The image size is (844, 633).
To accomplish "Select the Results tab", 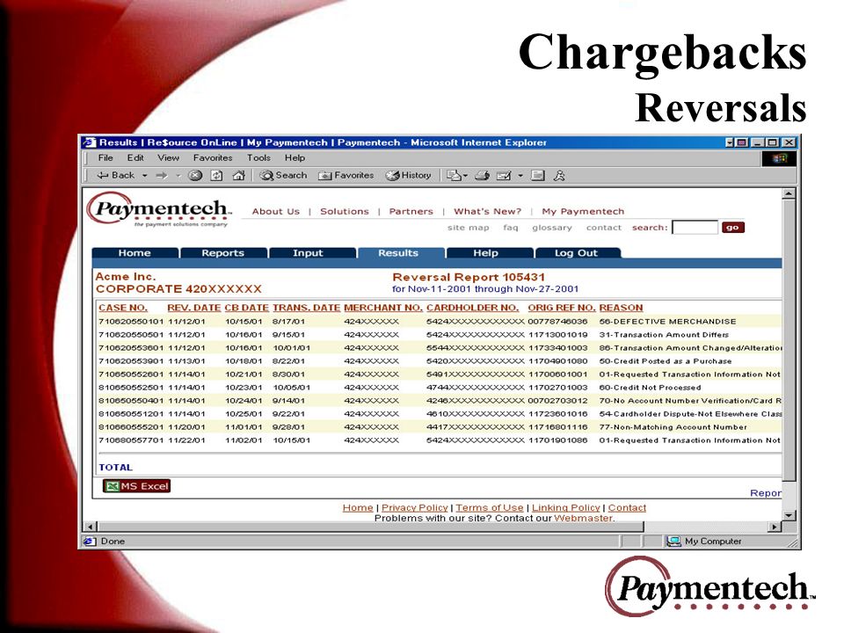I will click(398, 253).
